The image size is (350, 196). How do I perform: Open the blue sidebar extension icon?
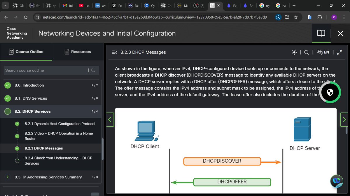pyautogui.click(x=310, y=17)
